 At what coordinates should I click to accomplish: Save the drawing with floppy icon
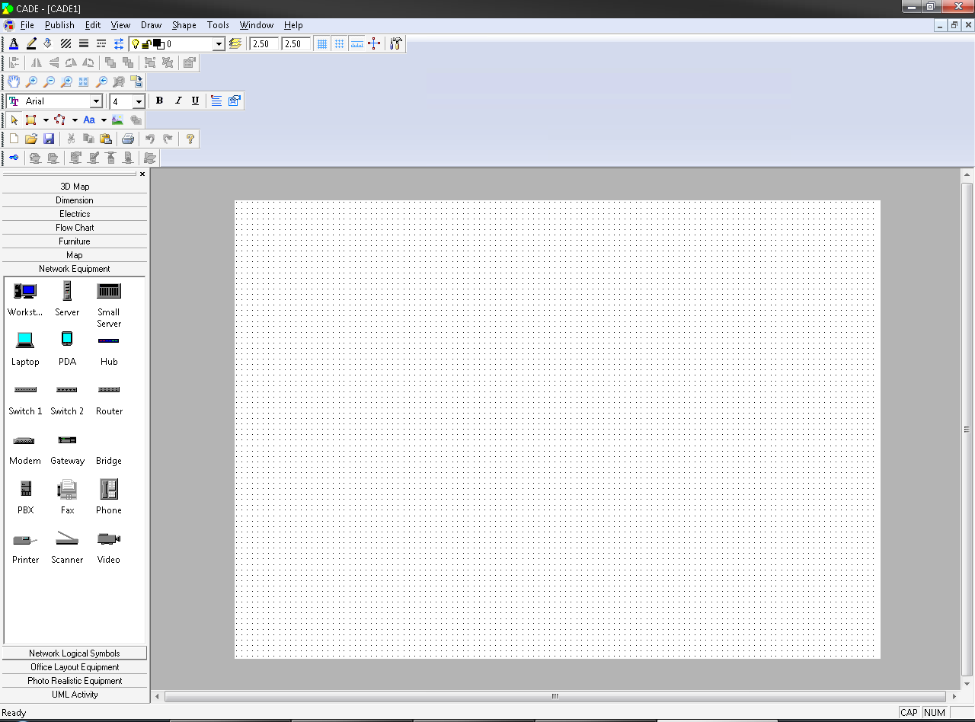point(49,139)
